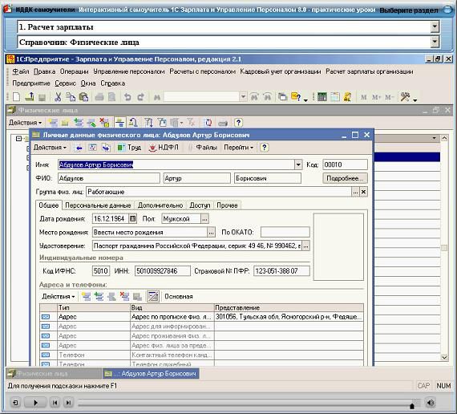This screenshot has width=457, height=414.
Task: Click the Страховой № ПФР field
Action: (x=281, y=271)
